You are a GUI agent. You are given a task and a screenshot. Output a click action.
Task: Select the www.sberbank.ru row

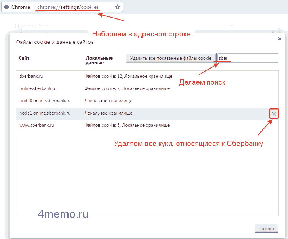tap(147, 125)
